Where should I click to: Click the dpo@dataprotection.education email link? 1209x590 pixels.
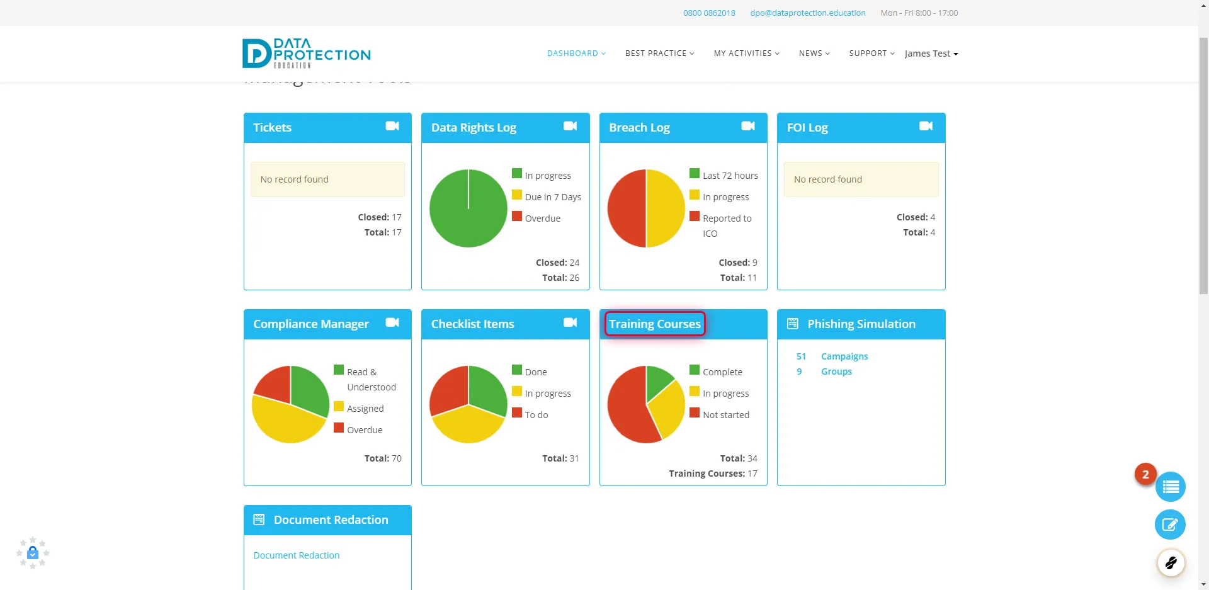(x=808, y=13)
